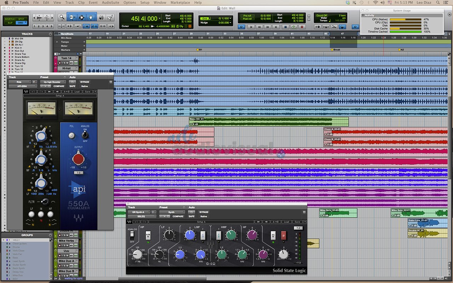
Task: Open the TRACKS list dropdown arrow
Action: (x=50, y=34)
